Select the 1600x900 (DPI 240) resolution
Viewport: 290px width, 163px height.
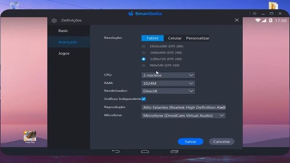click(x=144, y=53)
